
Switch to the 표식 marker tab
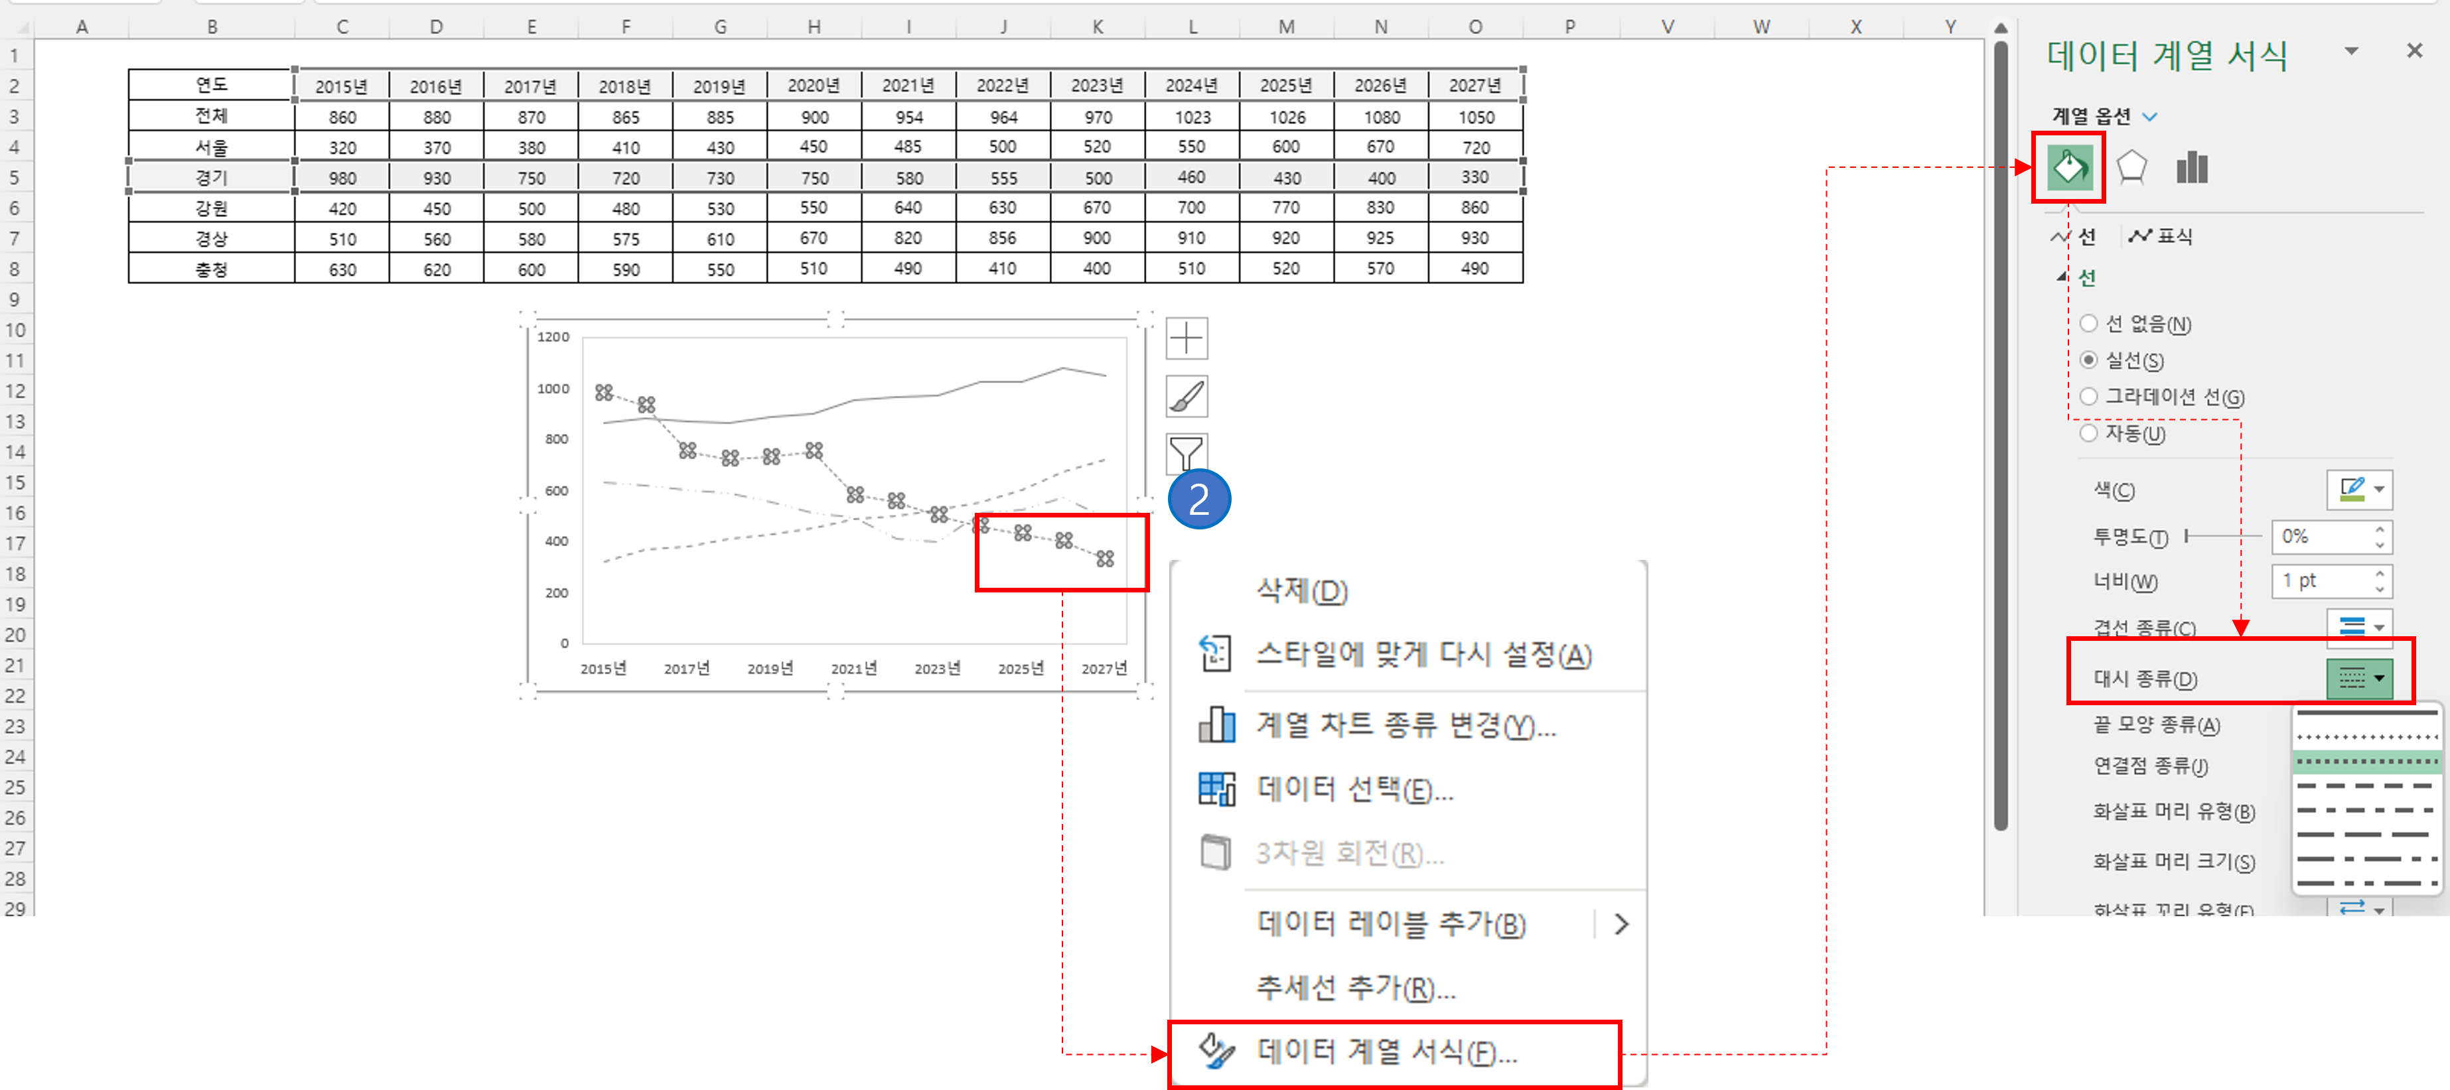coord(2161,236)
